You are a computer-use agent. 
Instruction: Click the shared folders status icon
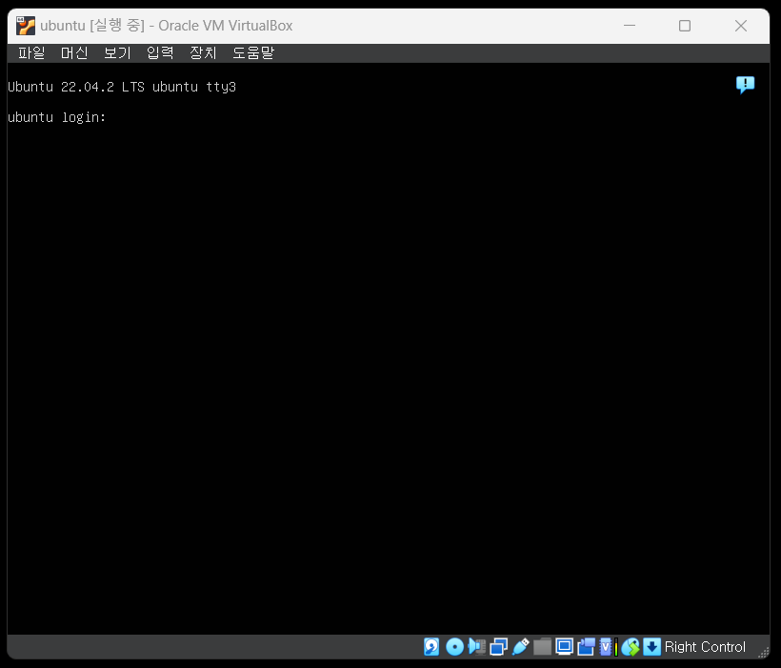[x=543, y=647]
